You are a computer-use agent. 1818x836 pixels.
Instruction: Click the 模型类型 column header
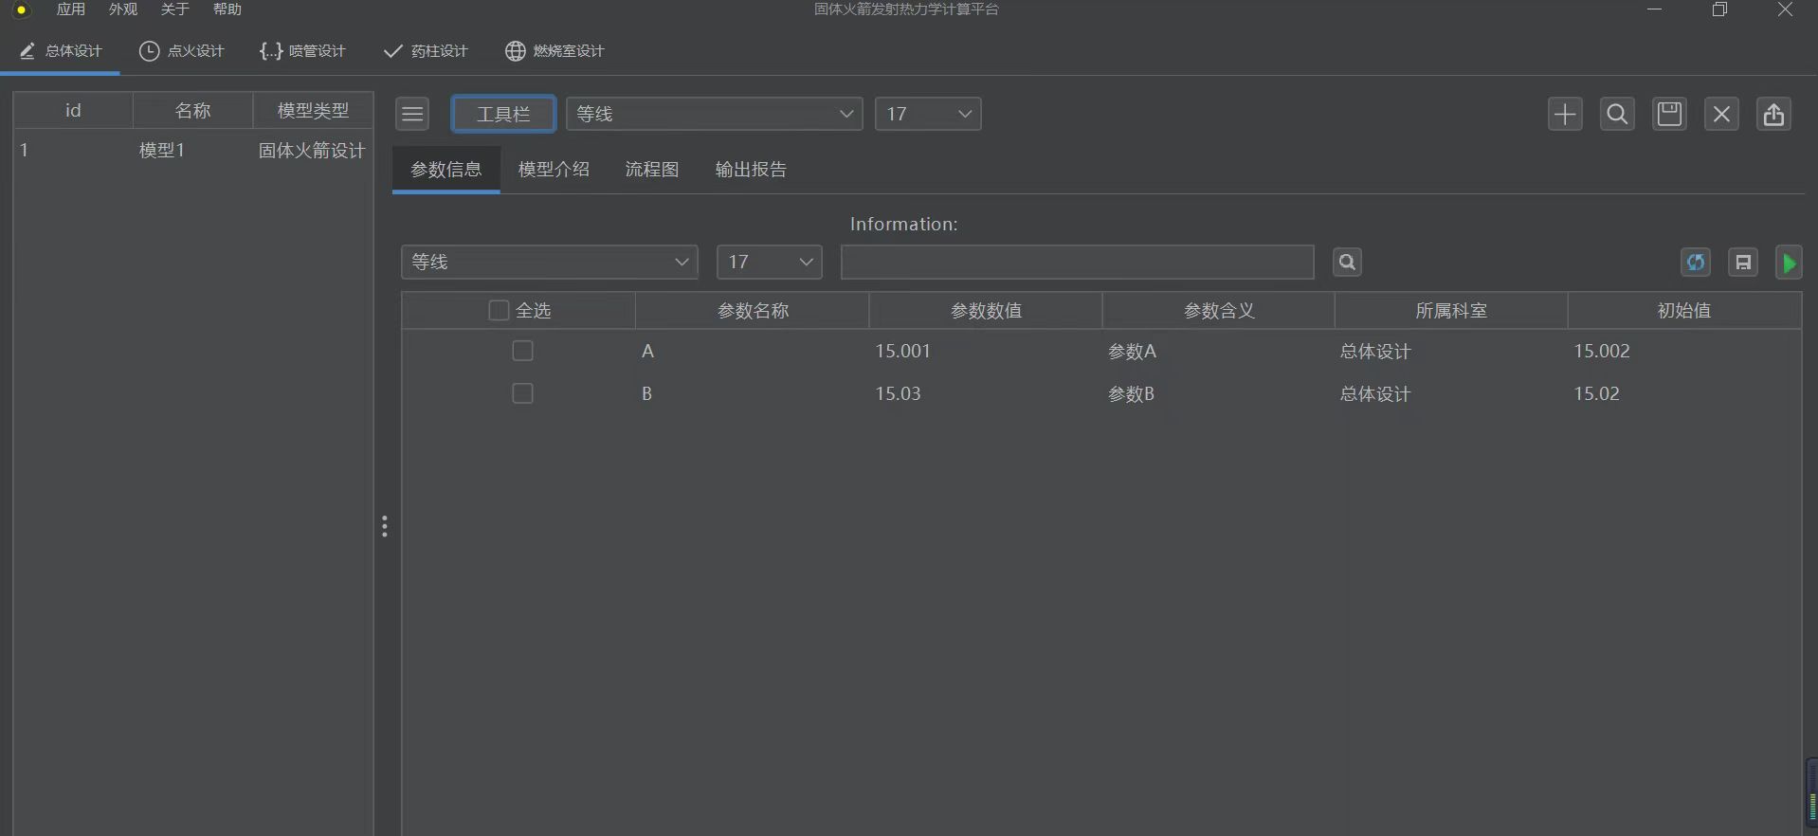(x=313, y=111)
